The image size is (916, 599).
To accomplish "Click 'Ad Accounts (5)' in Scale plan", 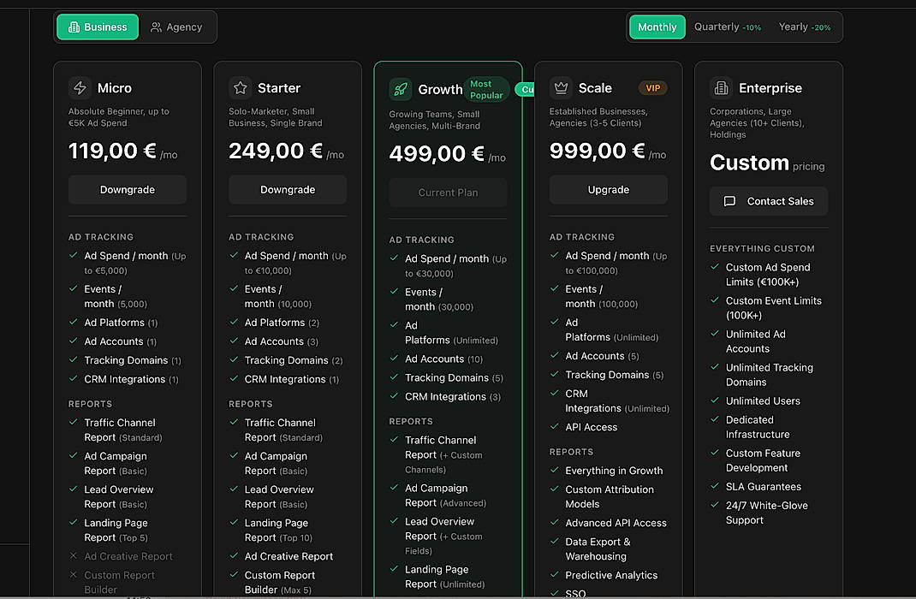I will [602, 356].
